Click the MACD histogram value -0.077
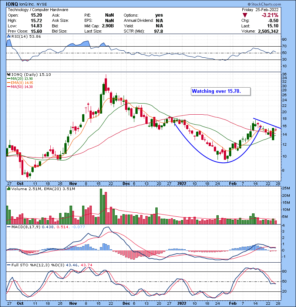This screenshot has width=296, height=307. 78,227
